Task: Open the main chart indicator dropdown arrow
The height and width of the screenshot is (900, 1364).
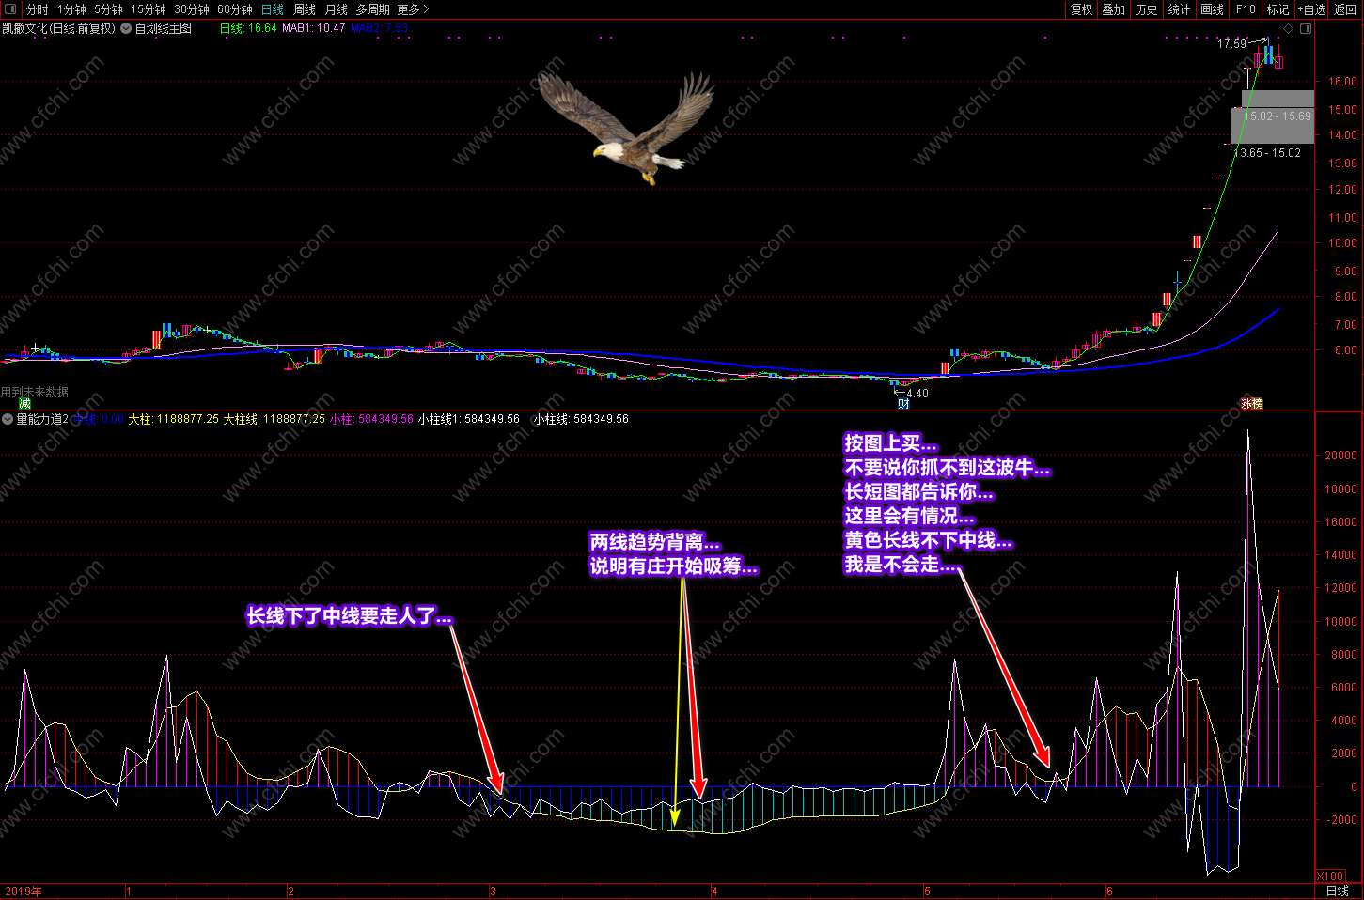Action: coord(126,28)
